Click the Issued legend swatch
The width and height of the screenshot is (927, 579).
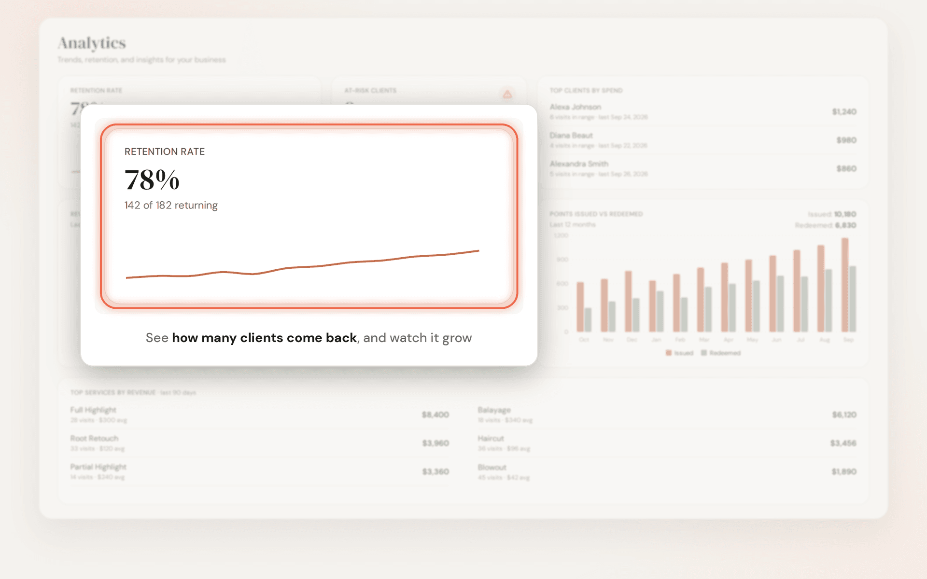pyautogui.click(x=669, y=353)
